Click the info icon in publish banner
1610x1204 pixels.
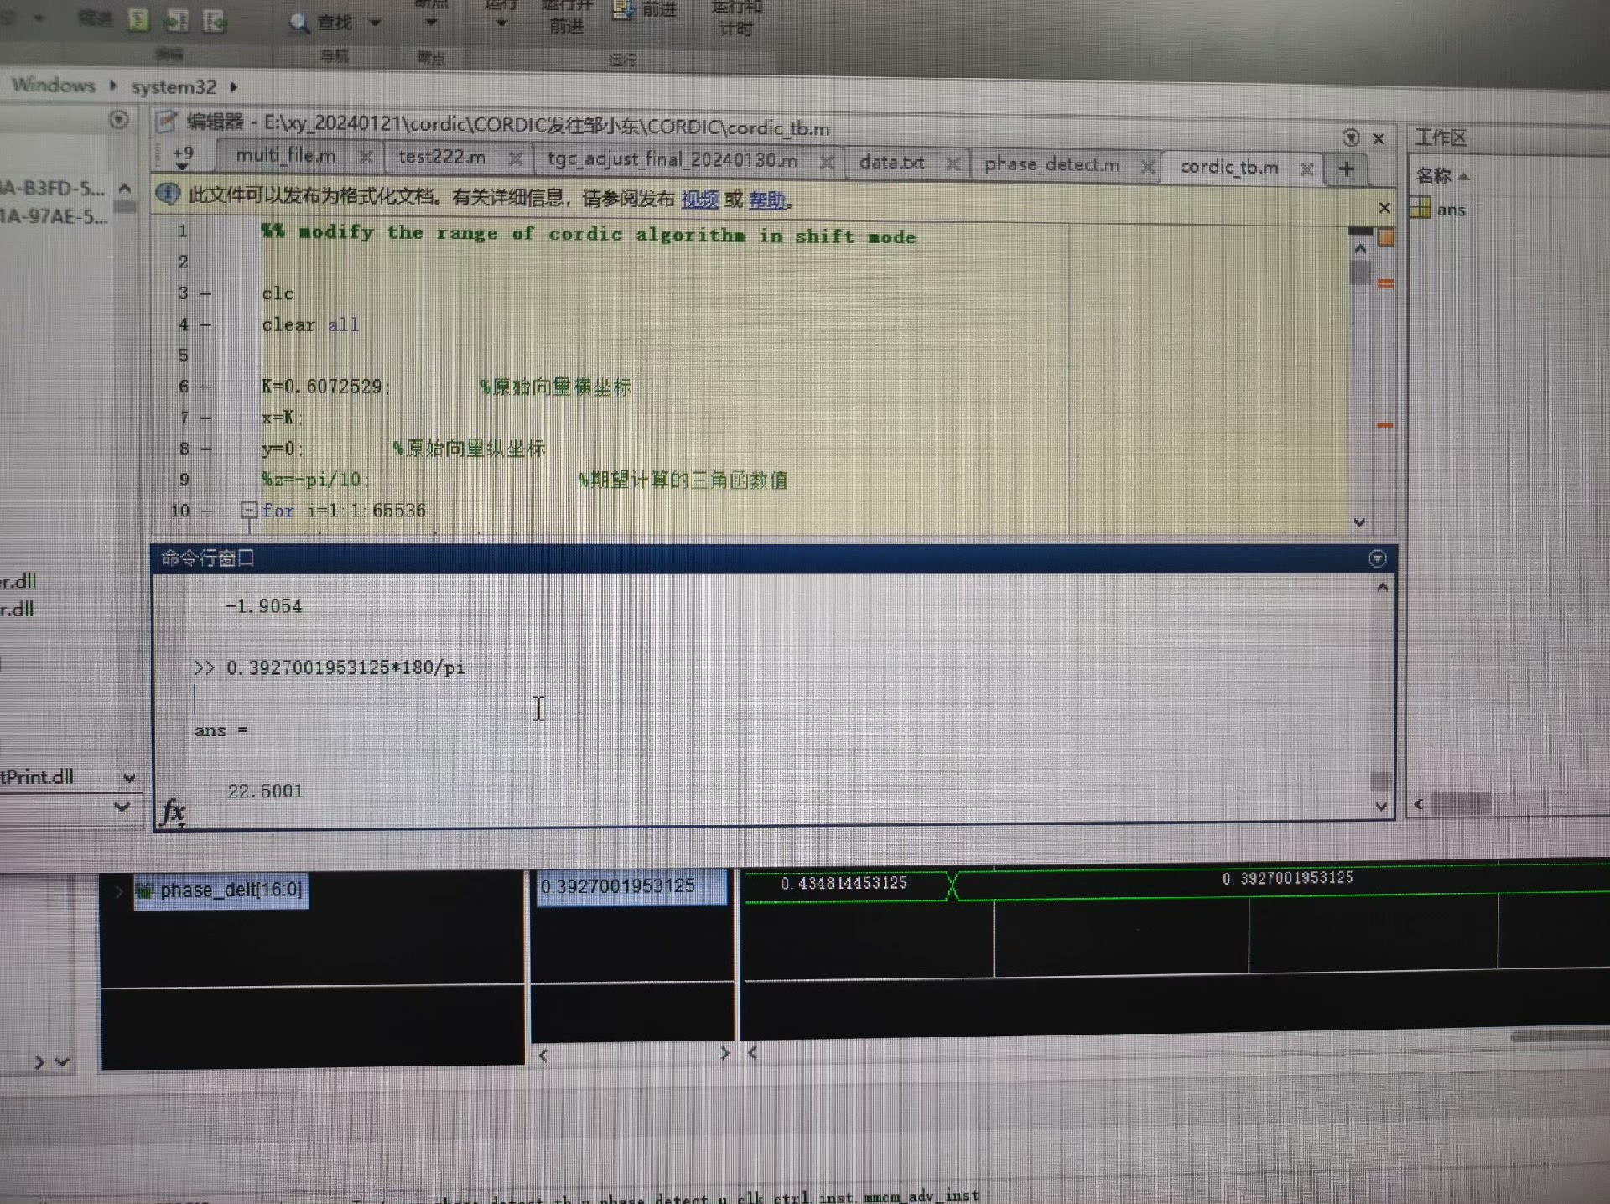pyautogui.click(x=169, y=195)
